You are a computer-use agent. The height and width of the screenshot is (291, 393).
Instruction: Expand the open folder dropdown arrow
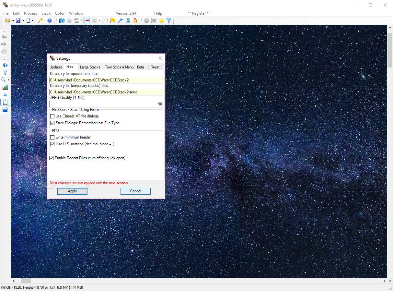[x=13, y=21]
